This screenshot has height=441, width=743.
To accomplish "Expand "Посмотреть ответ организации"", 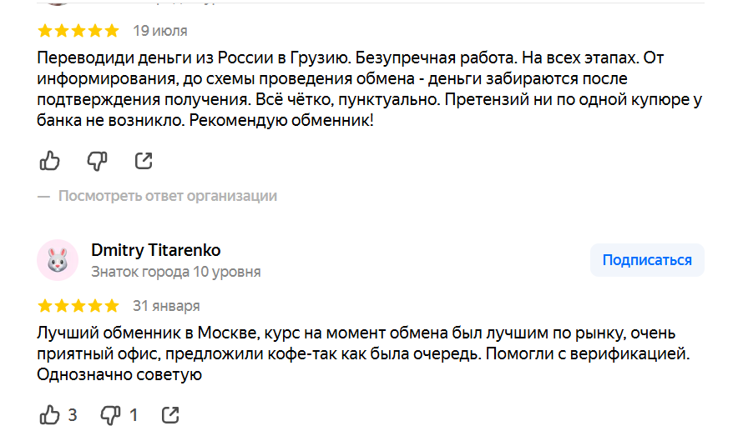I will (167, 196).
